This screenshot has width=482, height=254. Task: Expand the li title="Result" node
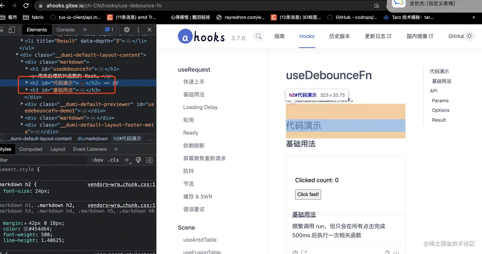coord(22,40)
